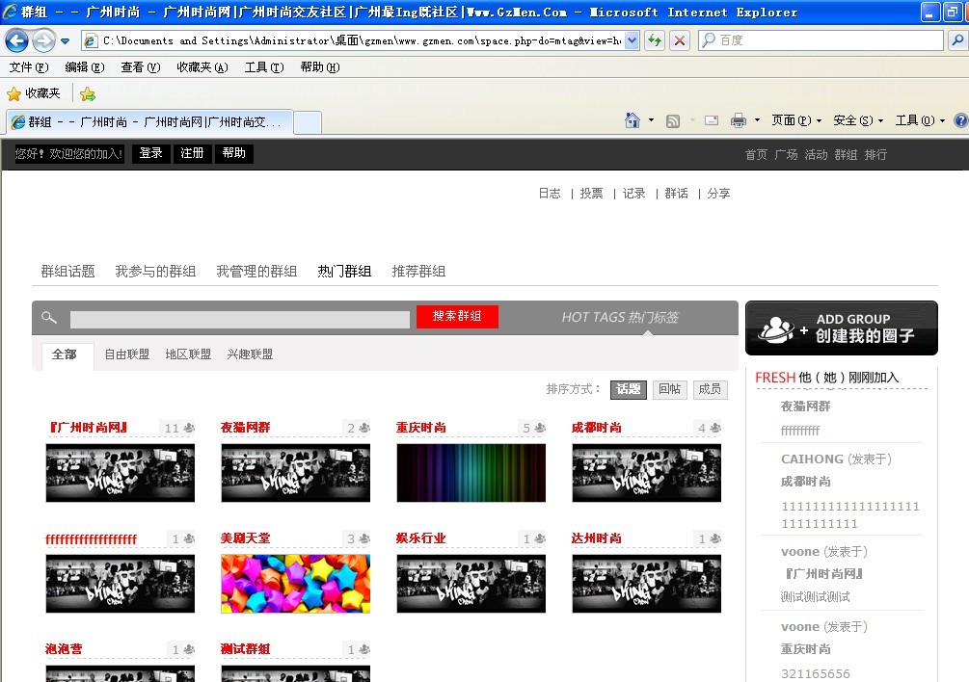969x682 pixels.
Task: Click the browser Forward arrow button
Action: coord(43,40)
